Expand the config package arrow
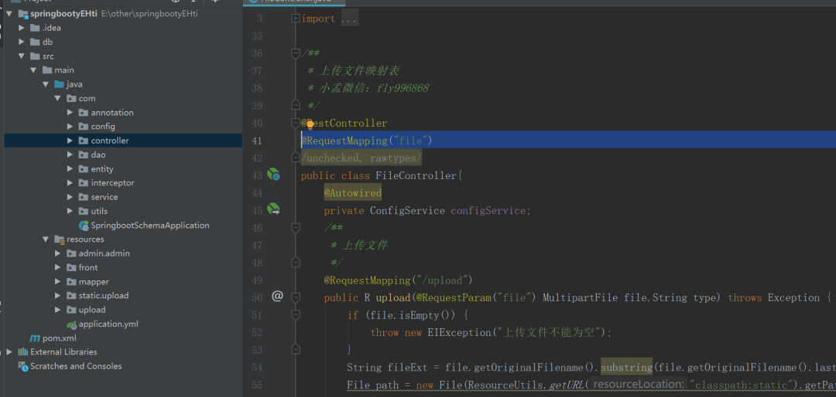Image resolution: width=836 pixels, height=397 pixels. pos(70,127)
